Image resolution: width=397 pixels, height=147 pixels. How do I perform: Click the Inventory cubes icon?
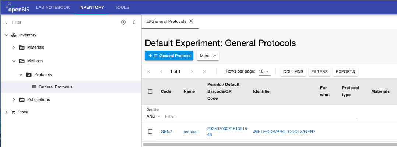tap(14, 35)
